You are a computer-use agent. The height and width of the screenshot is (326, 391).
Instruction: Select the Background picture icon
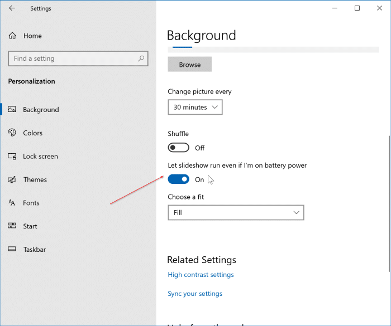12,109
